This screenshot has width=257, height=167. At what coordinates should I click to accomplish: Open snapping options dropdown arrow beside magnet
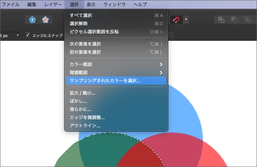point(186,20)
